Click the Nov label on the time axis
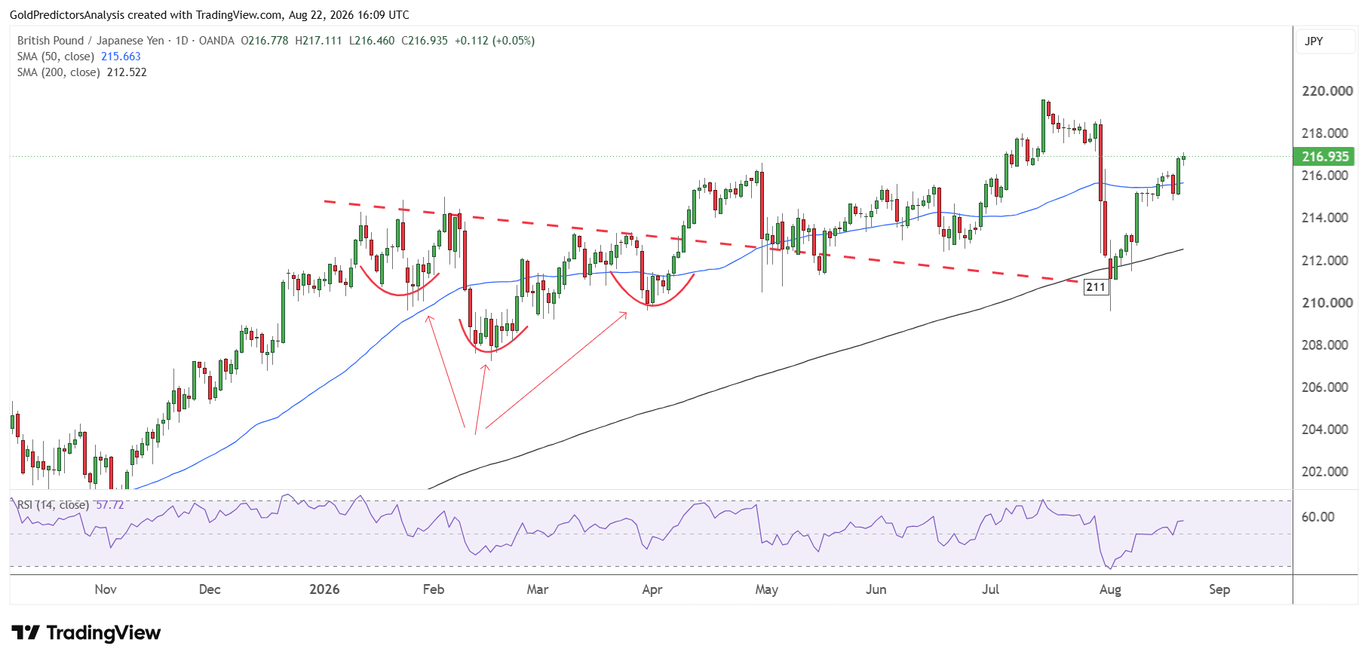The image size is (1368, 661). pyautogui.click(x=106, y=589)
